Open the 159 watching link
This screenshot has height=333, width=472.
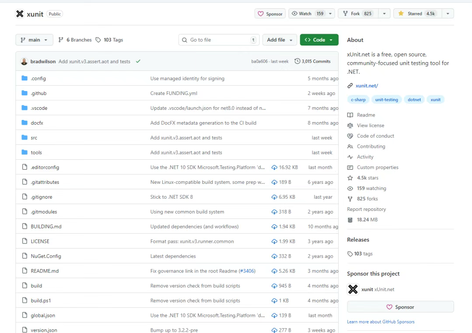point(371,188)
